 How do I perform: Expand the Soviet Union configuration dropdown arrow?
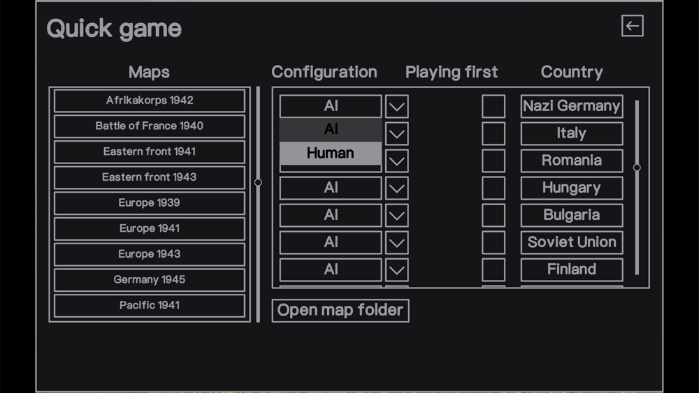pos(397,242)
